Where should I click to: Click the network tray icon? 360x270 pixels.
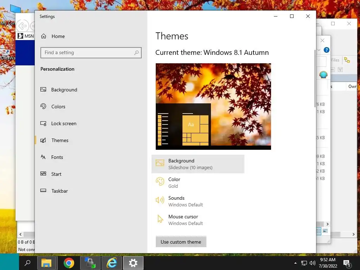pos(304,263)
